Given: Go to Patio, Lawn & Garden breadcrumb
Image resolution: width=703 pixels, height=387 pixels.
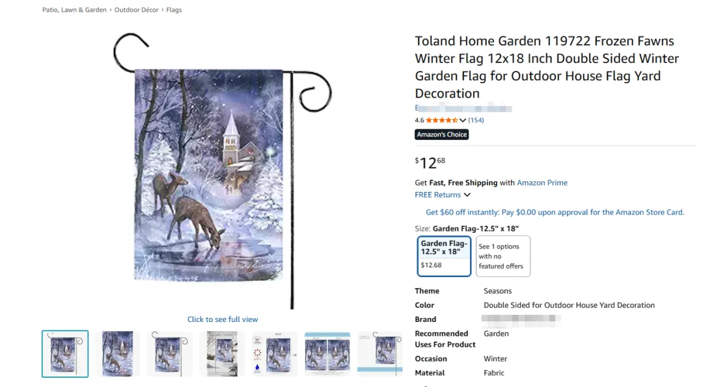Looking at the screenshot, I should click(74, 10).
